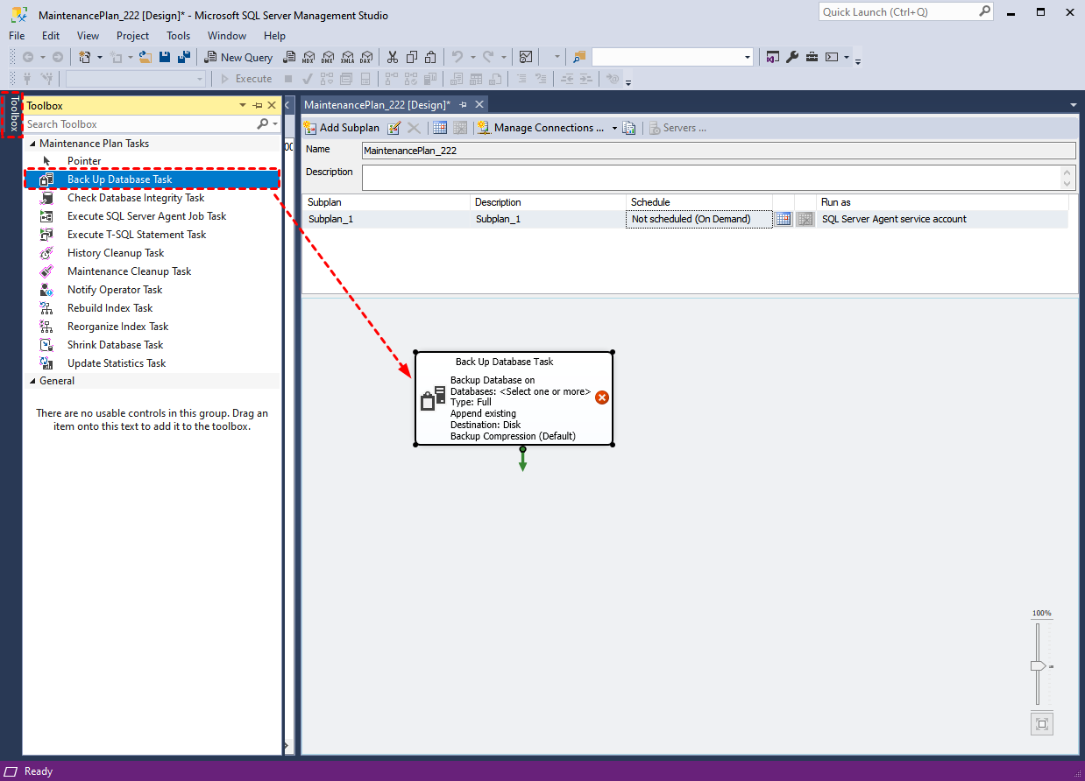Click in the Search Toolbox field
The image size is (1085, 781).
tap(138, 124)
